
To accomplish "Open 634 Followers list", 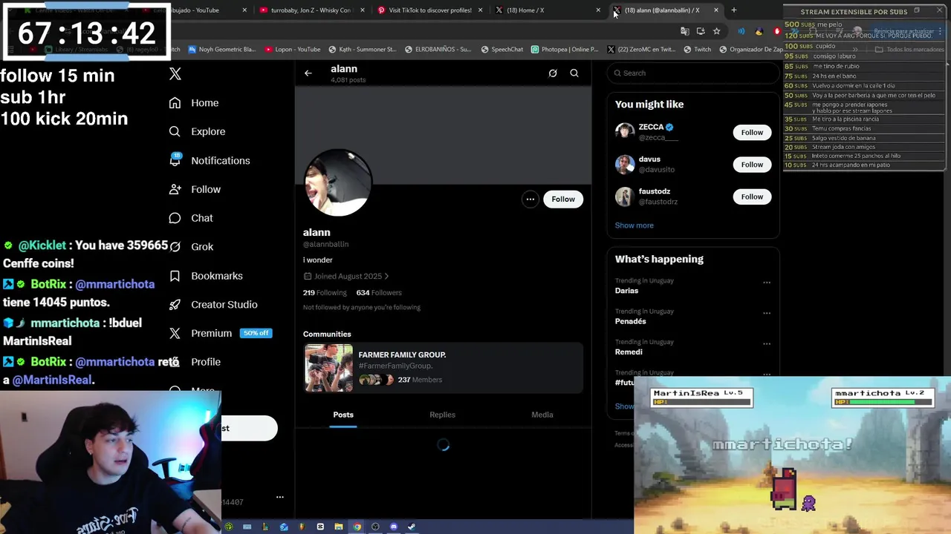I will pos(379,293).
